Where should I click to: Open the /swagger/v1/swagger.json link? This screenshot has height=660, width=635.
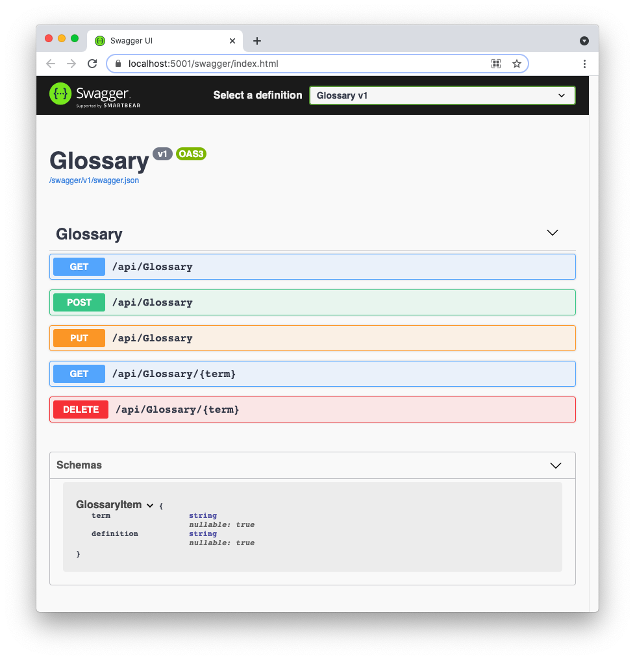[94, 180]
